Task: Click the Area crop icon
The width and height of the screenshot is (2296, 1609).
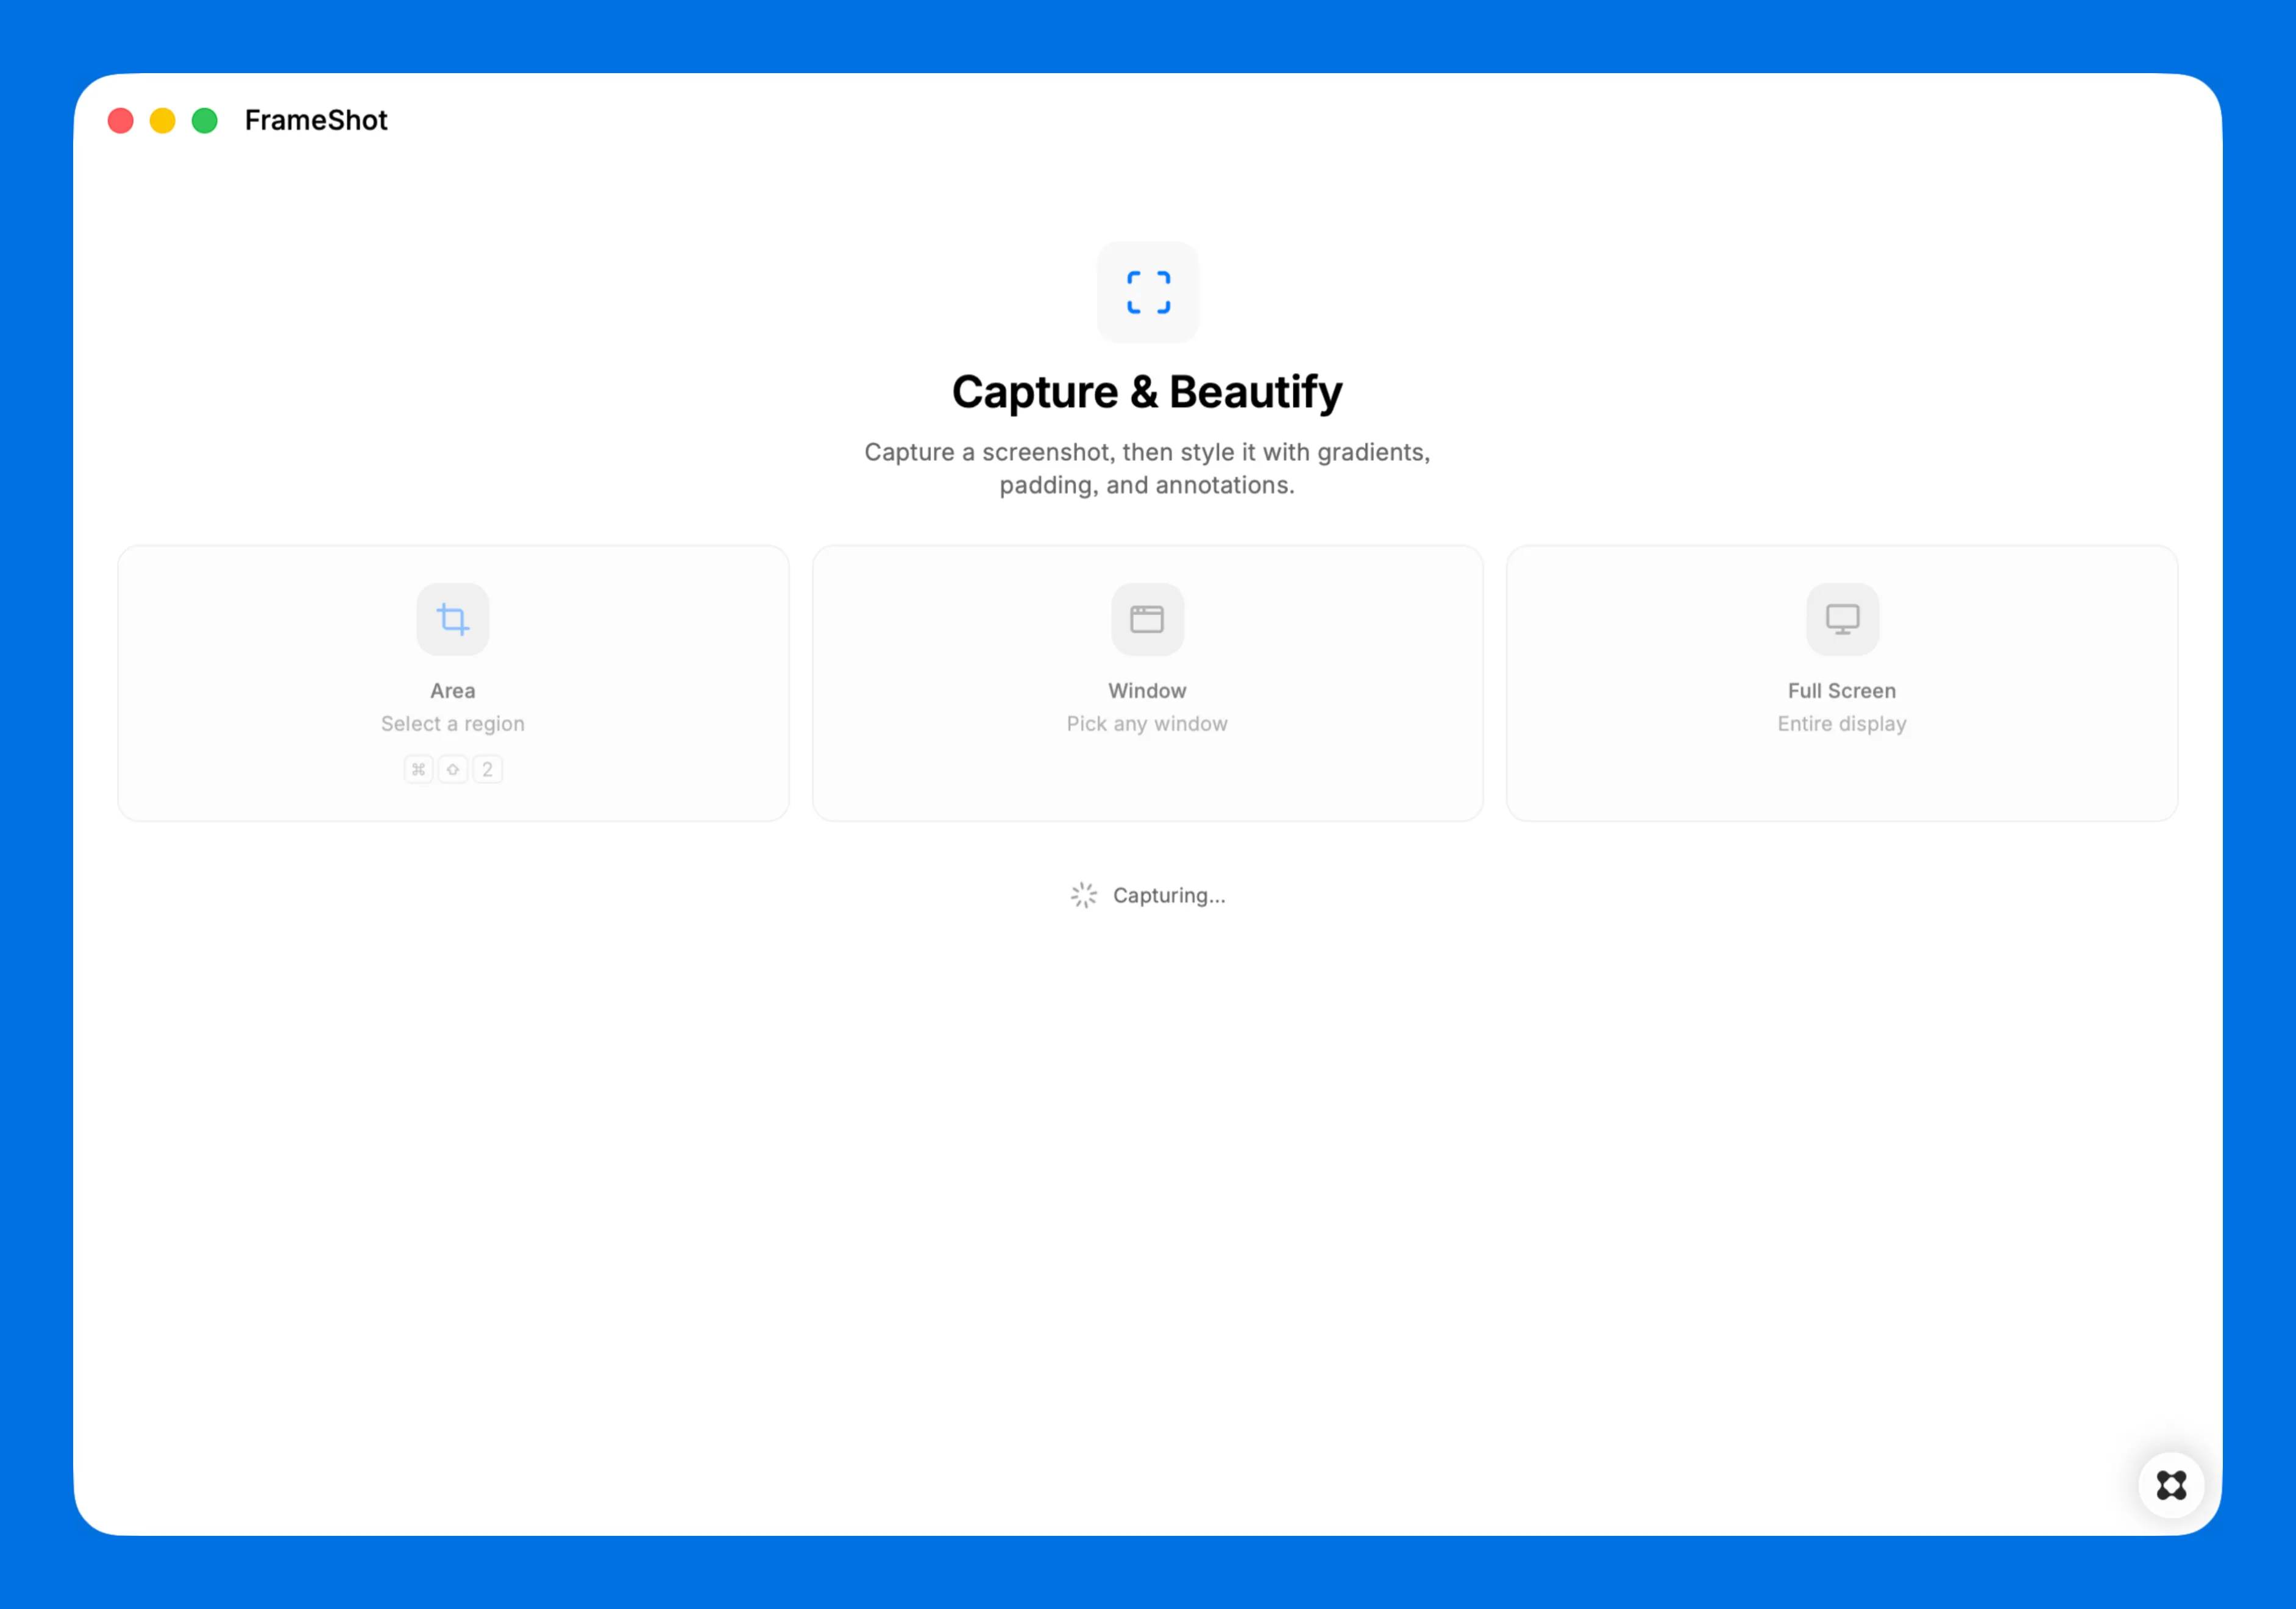Action: (453, 619)
